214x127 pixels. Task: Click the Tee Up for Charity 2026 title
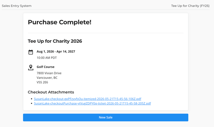(55, 41)
